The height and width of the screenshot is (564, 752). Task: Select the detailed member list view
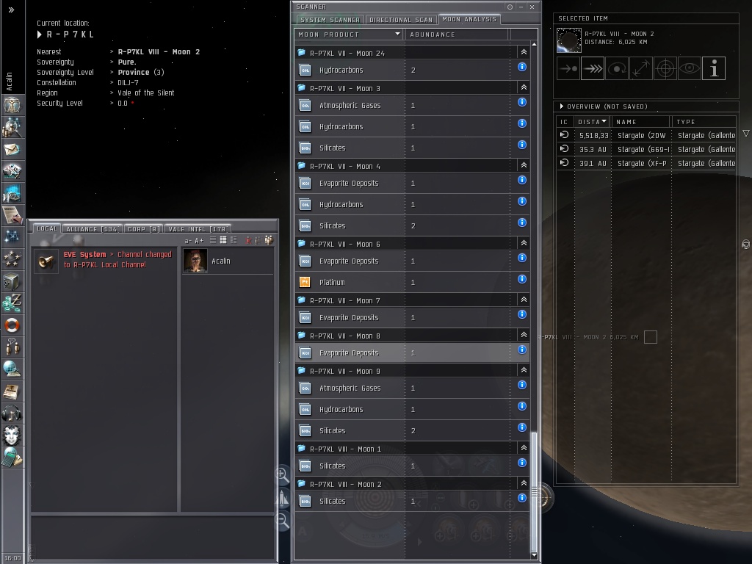pos(234,240)
